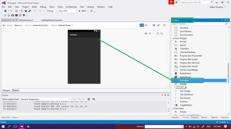Open the Build menu

[34, 7]
